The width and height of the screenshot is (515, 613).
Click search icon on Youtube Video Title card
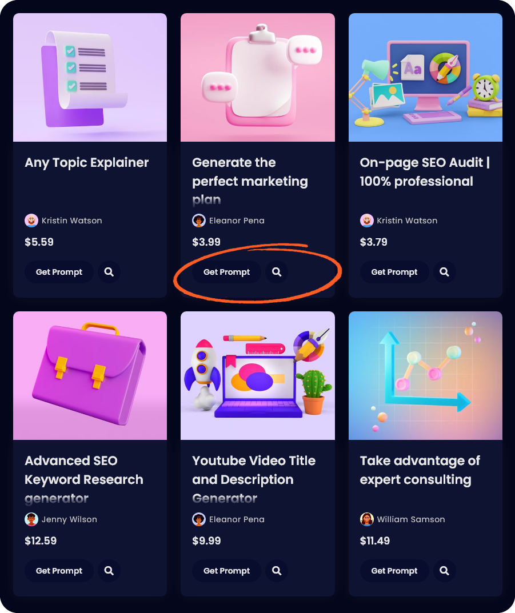tap(277, 570)
